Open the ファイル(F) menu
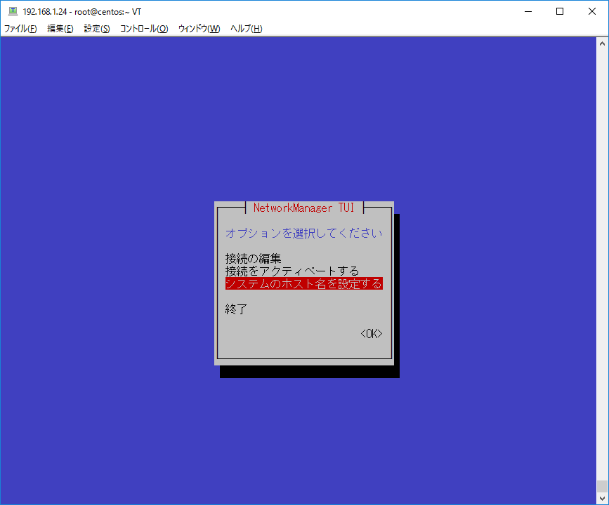The image size is (609, 505). point(20,29)
